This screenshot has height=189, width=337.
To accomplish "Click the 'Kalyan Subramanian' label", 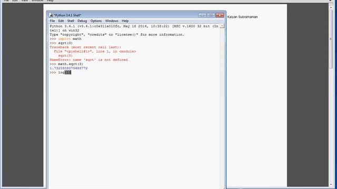I will [x=242, y=17].
